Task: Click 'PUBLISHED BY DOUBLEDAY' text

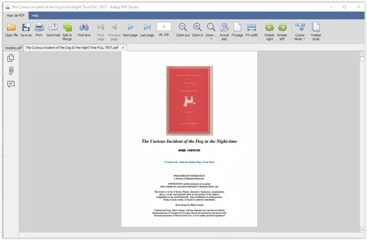Action: [x=189, y=176]
